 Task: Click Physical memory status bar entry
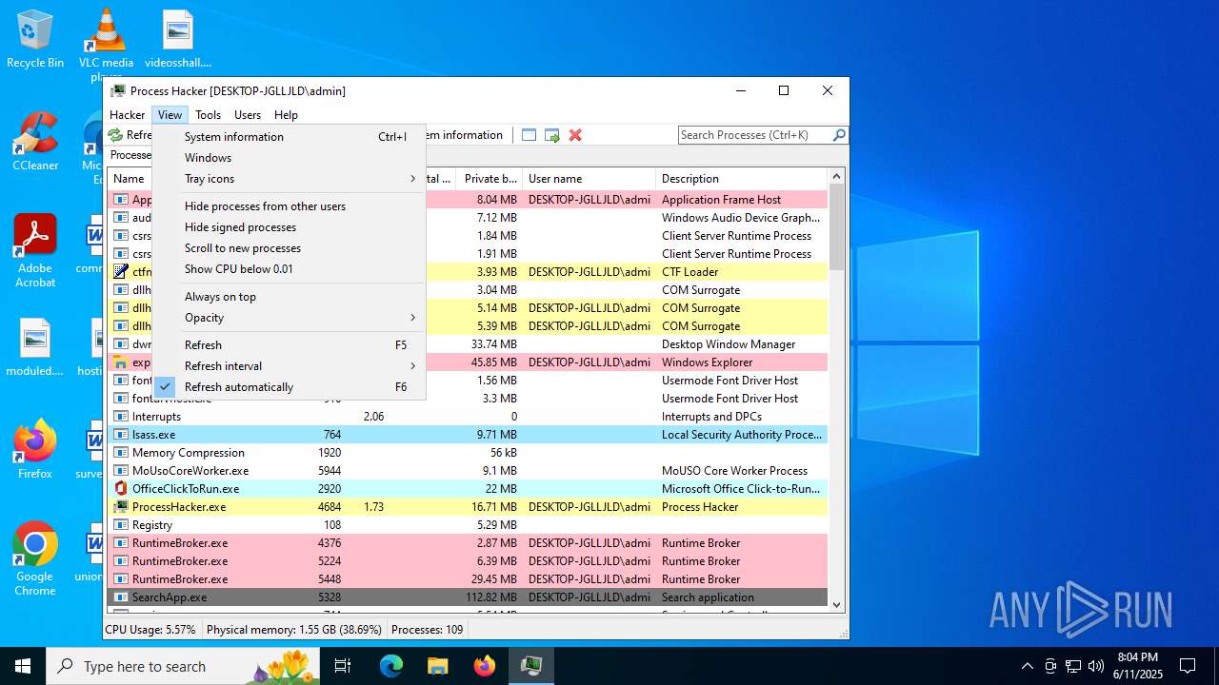294,630
